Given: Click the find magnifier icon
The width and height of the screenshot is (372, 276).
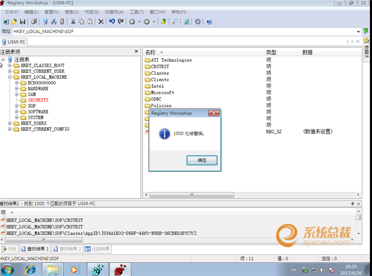Looking at the screenshot, I should (x=175, y=22).
